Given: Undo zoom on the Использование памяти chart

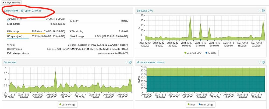Looking at the screenshot, I should (x=260, y=62).
